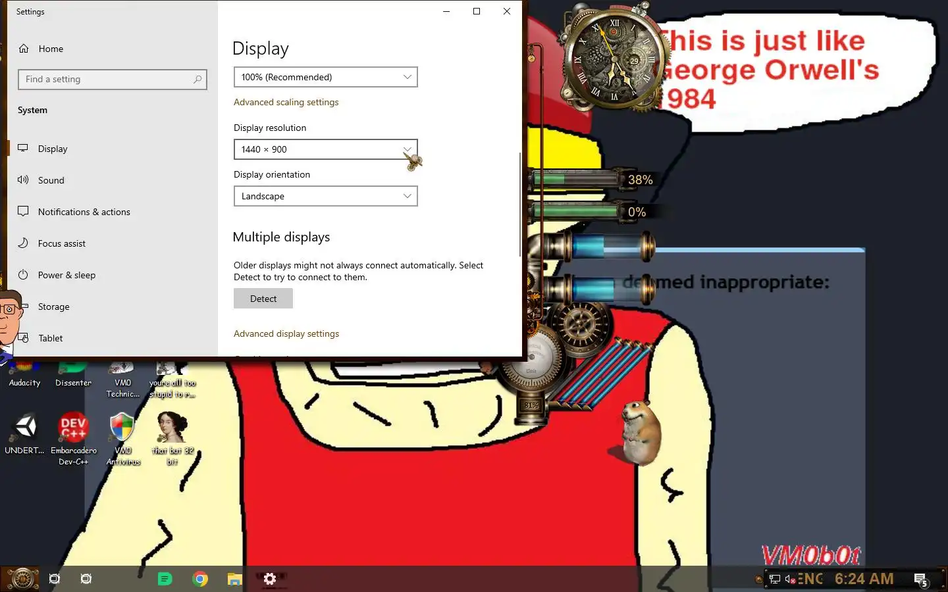The height and width of the screenshot is (592, 948).
Task: Click the 38% steampunk gauge bar
Action: (x=592, y=180)
